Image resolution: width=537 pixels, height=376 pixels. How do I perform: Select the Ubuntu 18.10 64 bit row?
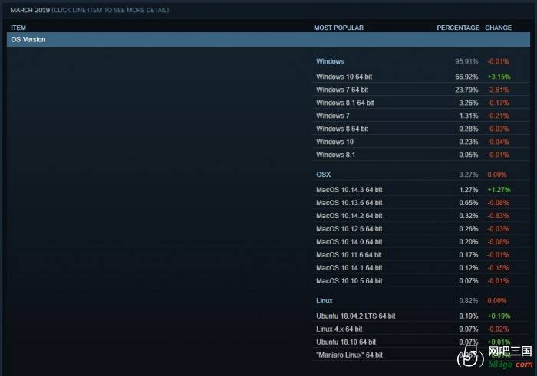(x=421, y=342)
